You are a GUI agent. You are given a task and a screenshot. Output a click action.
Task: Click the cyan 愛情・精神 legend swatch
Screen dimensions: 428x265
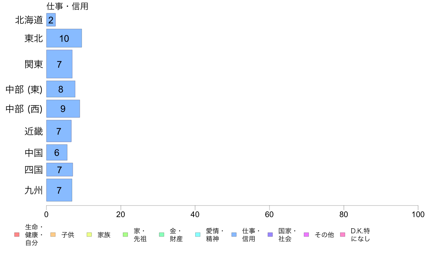tap(198, 235)
